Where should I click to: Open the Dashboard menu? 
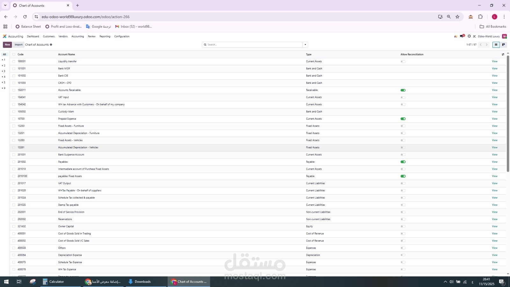click(33, 36)
